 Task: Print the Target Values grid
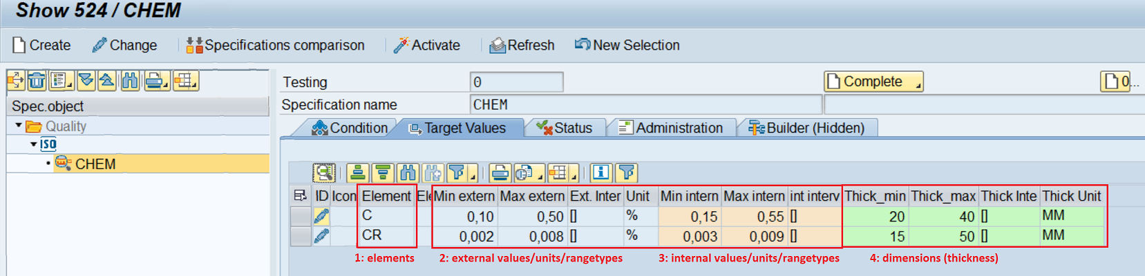500,172
